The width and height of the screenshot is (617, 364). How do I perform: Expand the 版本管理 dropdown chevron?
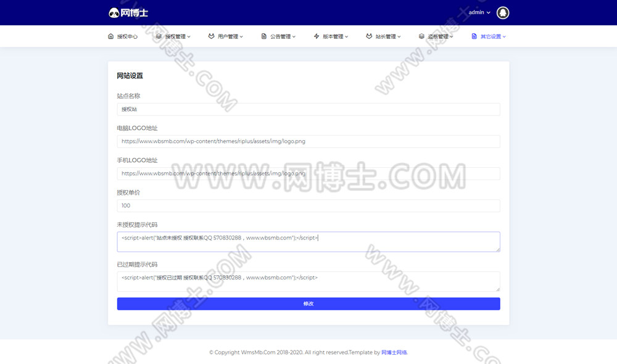point(346,36)
